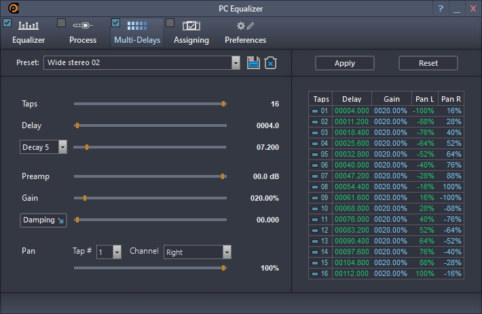
Task: Click the tap 04 row marker icon
Action: click(315, 144)
